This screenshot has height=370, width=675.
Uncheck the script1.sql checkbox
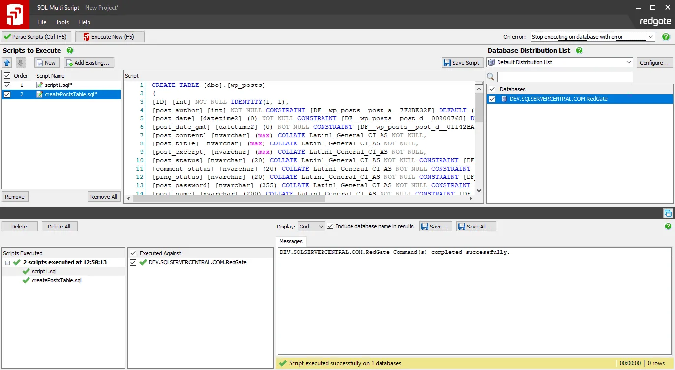(x=7, y=85)
